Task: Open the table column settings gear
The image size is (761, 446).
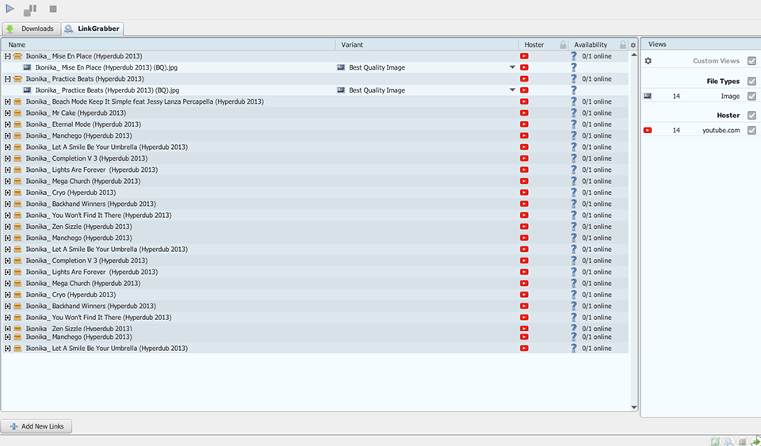Action: [633, 45]
